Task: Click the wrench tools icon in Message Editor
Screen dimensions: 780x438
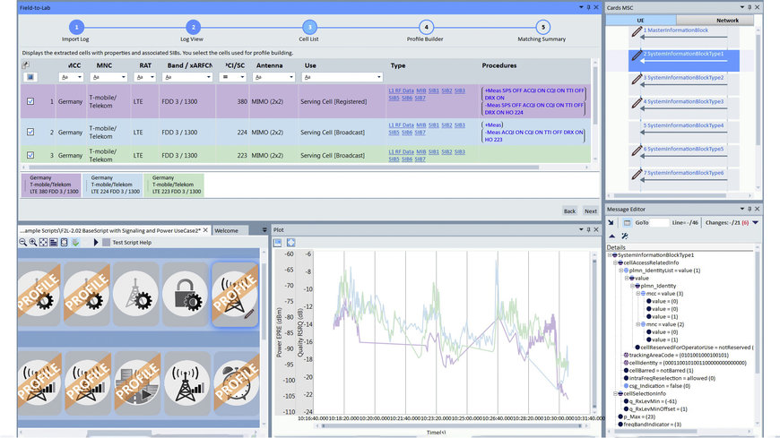Action: [x=625, y=236]
